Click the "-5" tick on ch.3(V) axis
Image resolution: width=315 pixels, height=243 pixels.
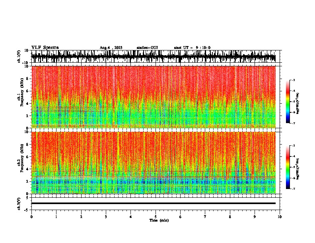(27, 210)
